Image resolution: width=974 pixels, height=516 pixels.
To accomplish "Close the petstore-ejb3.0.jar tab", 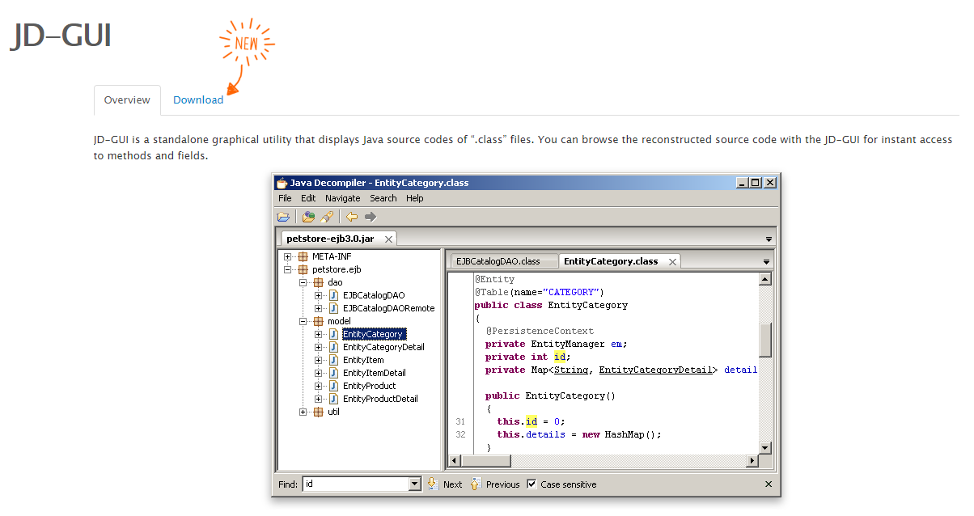I will tap(388, 239).
